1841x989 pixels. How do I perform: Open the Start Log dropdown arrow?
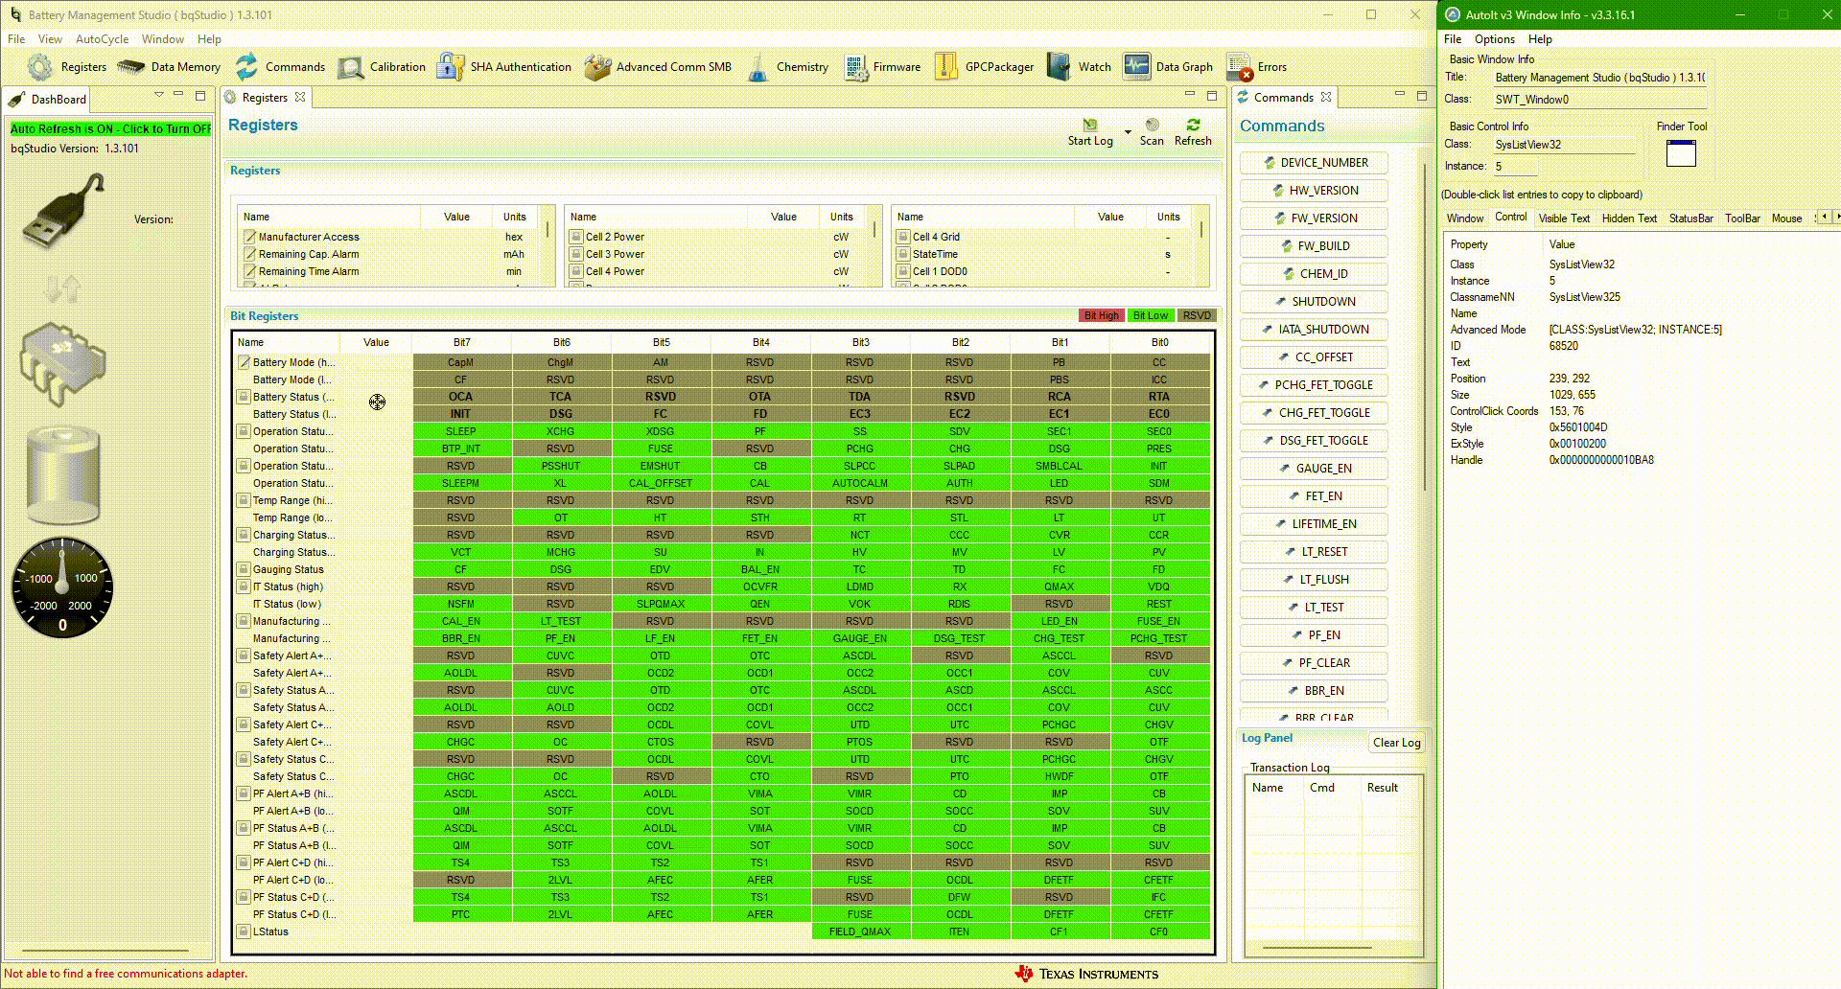click(1128, 131)
